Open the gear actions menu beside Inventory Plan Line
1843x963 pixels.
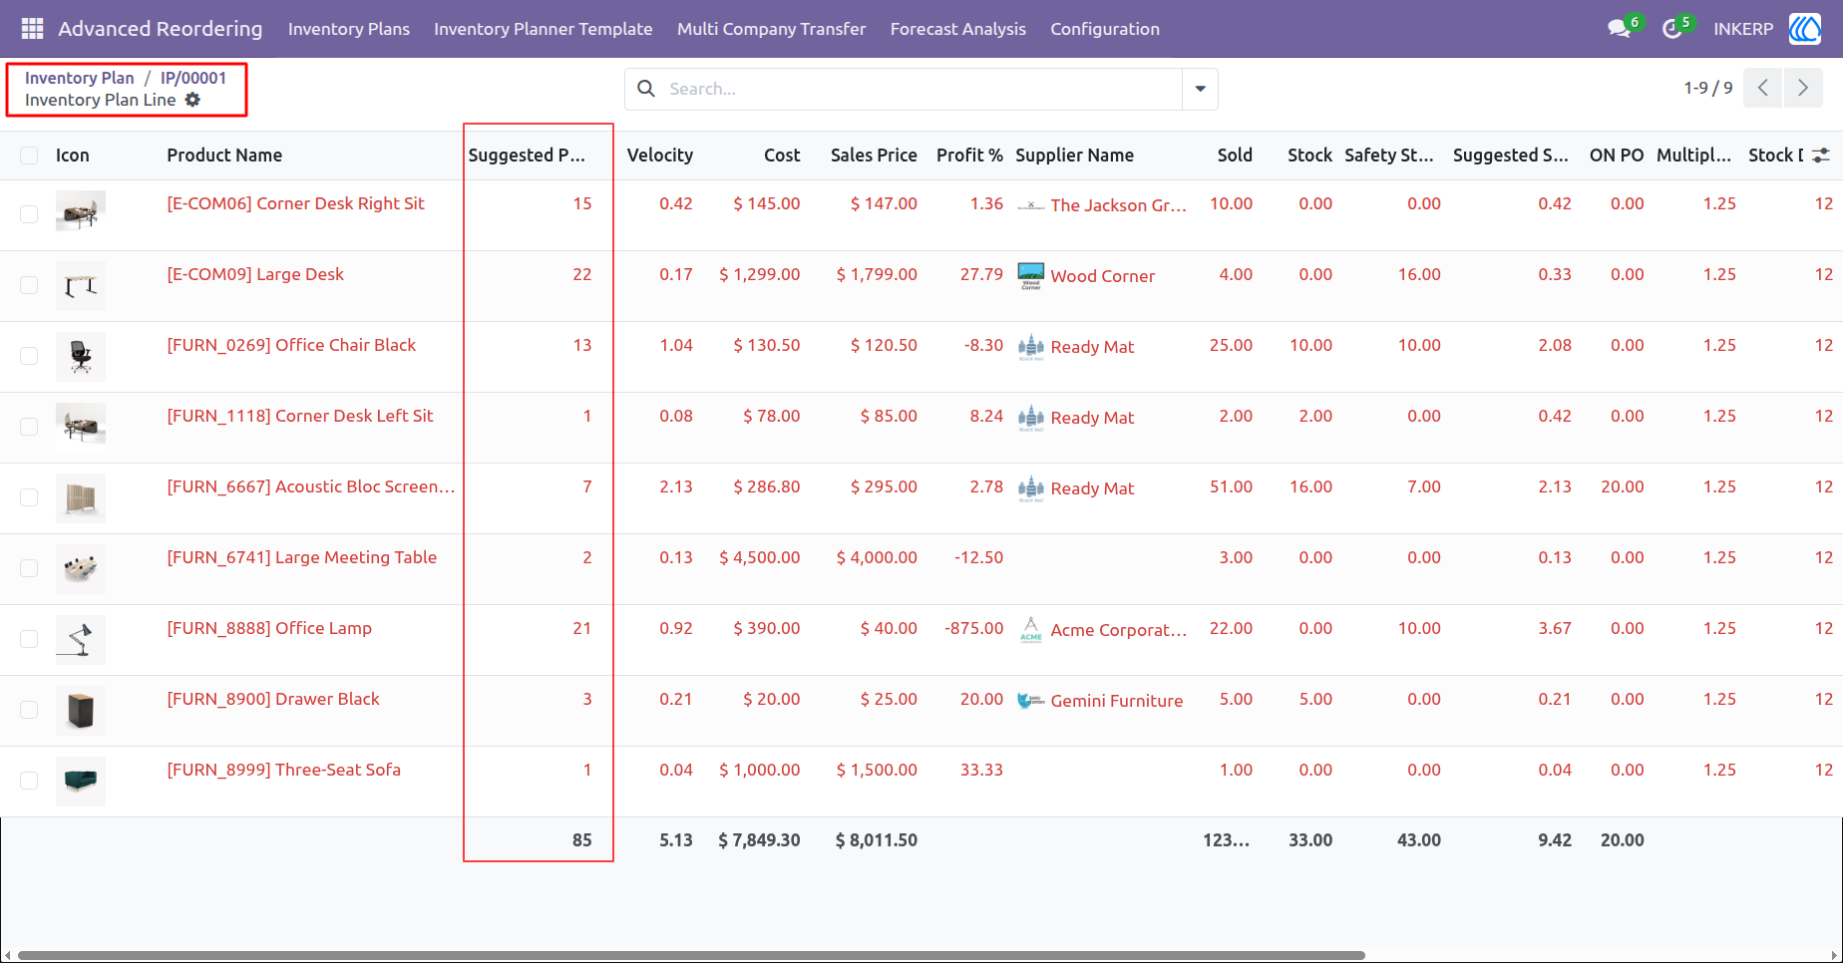click(x=192, y=100)
